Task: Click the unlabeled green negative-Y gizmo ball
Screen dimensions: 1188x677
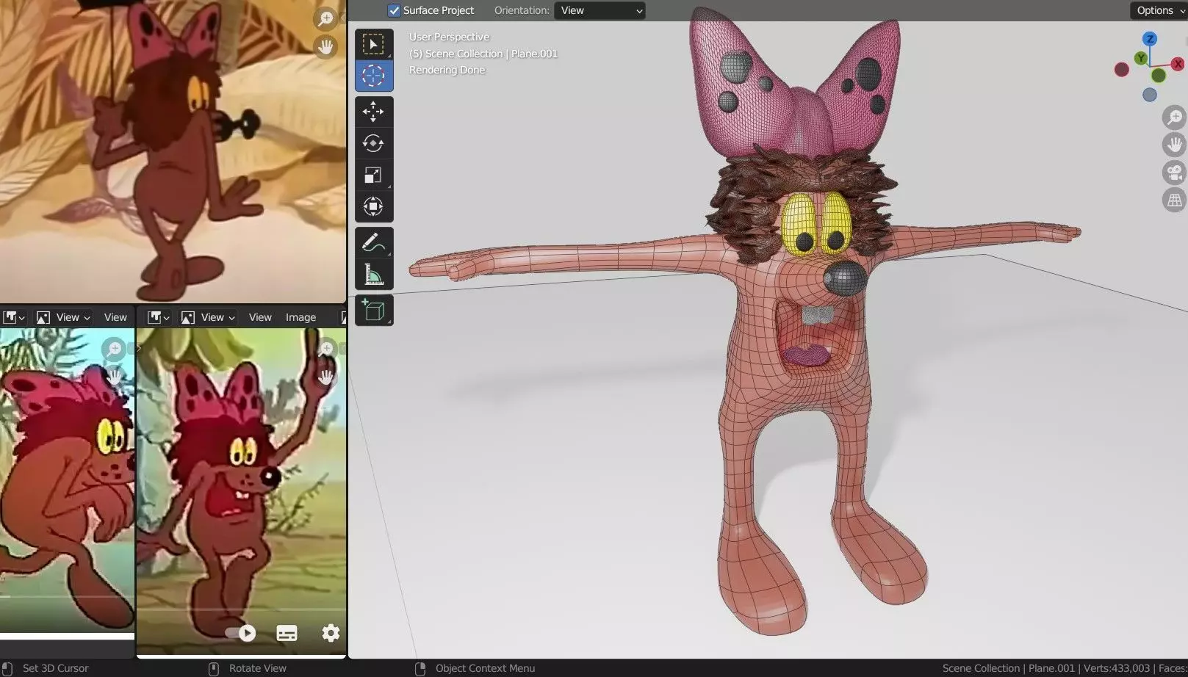Action: [1159, 75]
